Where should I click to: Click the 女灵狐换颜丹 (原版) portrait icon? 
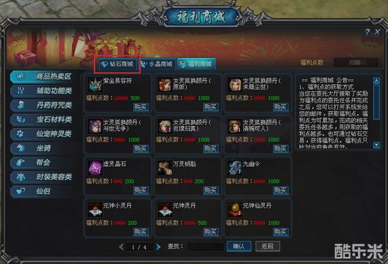(x=165, y=85)
